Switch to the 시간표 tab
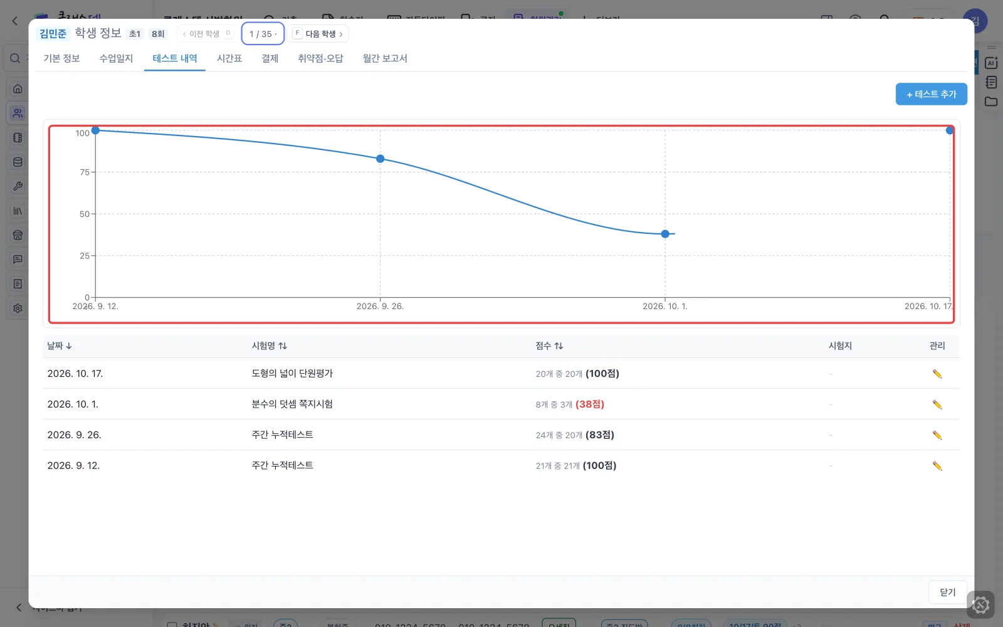Screen dimensions: 1003x627 (229, 58)
